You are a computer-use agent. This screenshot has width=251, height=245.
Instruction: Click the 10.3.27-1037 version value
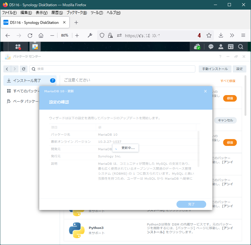[110, 142]
